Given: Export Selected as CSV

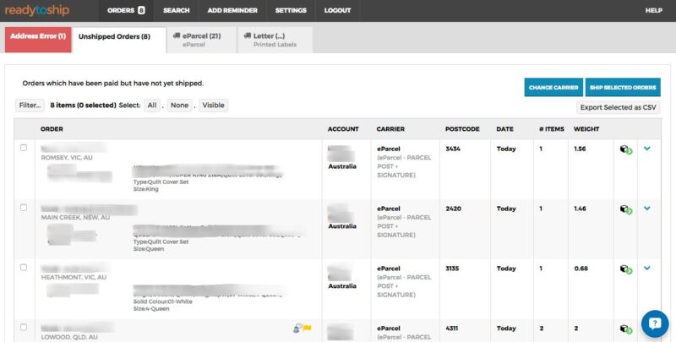Looking at the screenshot, I should click(x=618, y=107).
